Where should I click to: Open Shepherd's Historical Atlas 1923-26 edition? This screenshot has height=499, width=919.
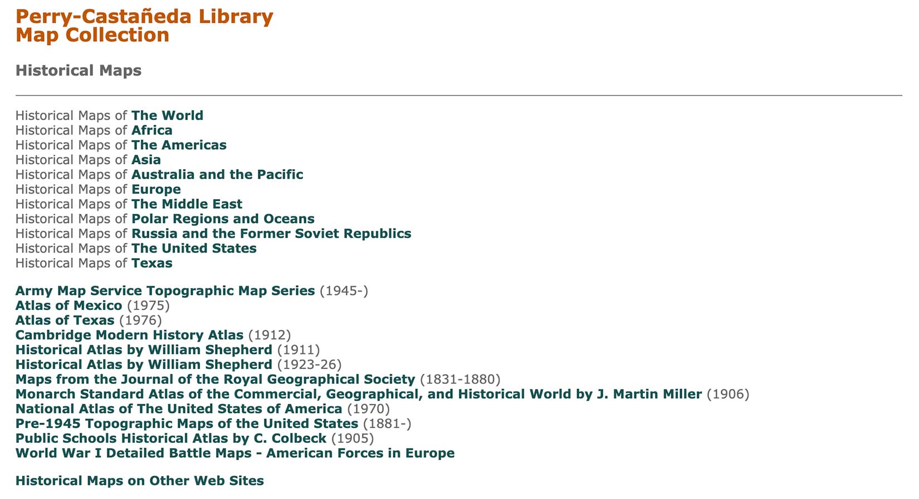click(x=144, y=365)
